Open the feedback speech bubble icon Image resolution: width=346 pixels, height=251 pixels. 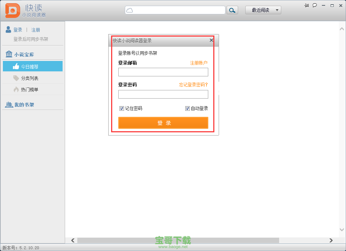click(315, 5)
